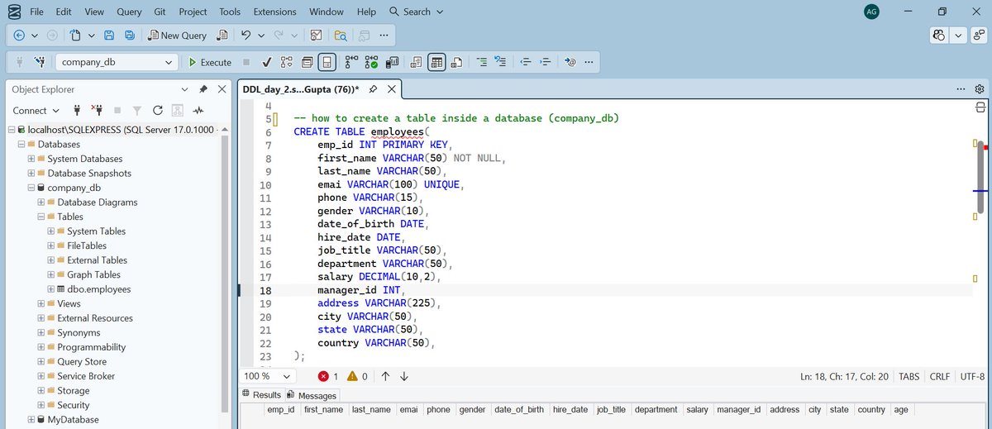
Task: Click the UTF-8 encoding status entry
Action: pyautogui.click(x=972, y=376)
